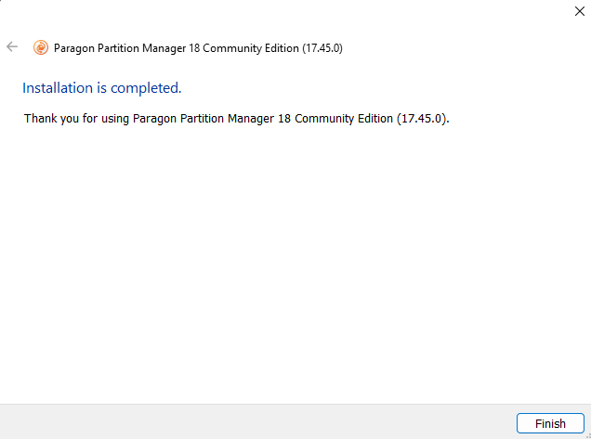
Task: Select the "Installation is completed." heading
Action: [x=102, y=88]
